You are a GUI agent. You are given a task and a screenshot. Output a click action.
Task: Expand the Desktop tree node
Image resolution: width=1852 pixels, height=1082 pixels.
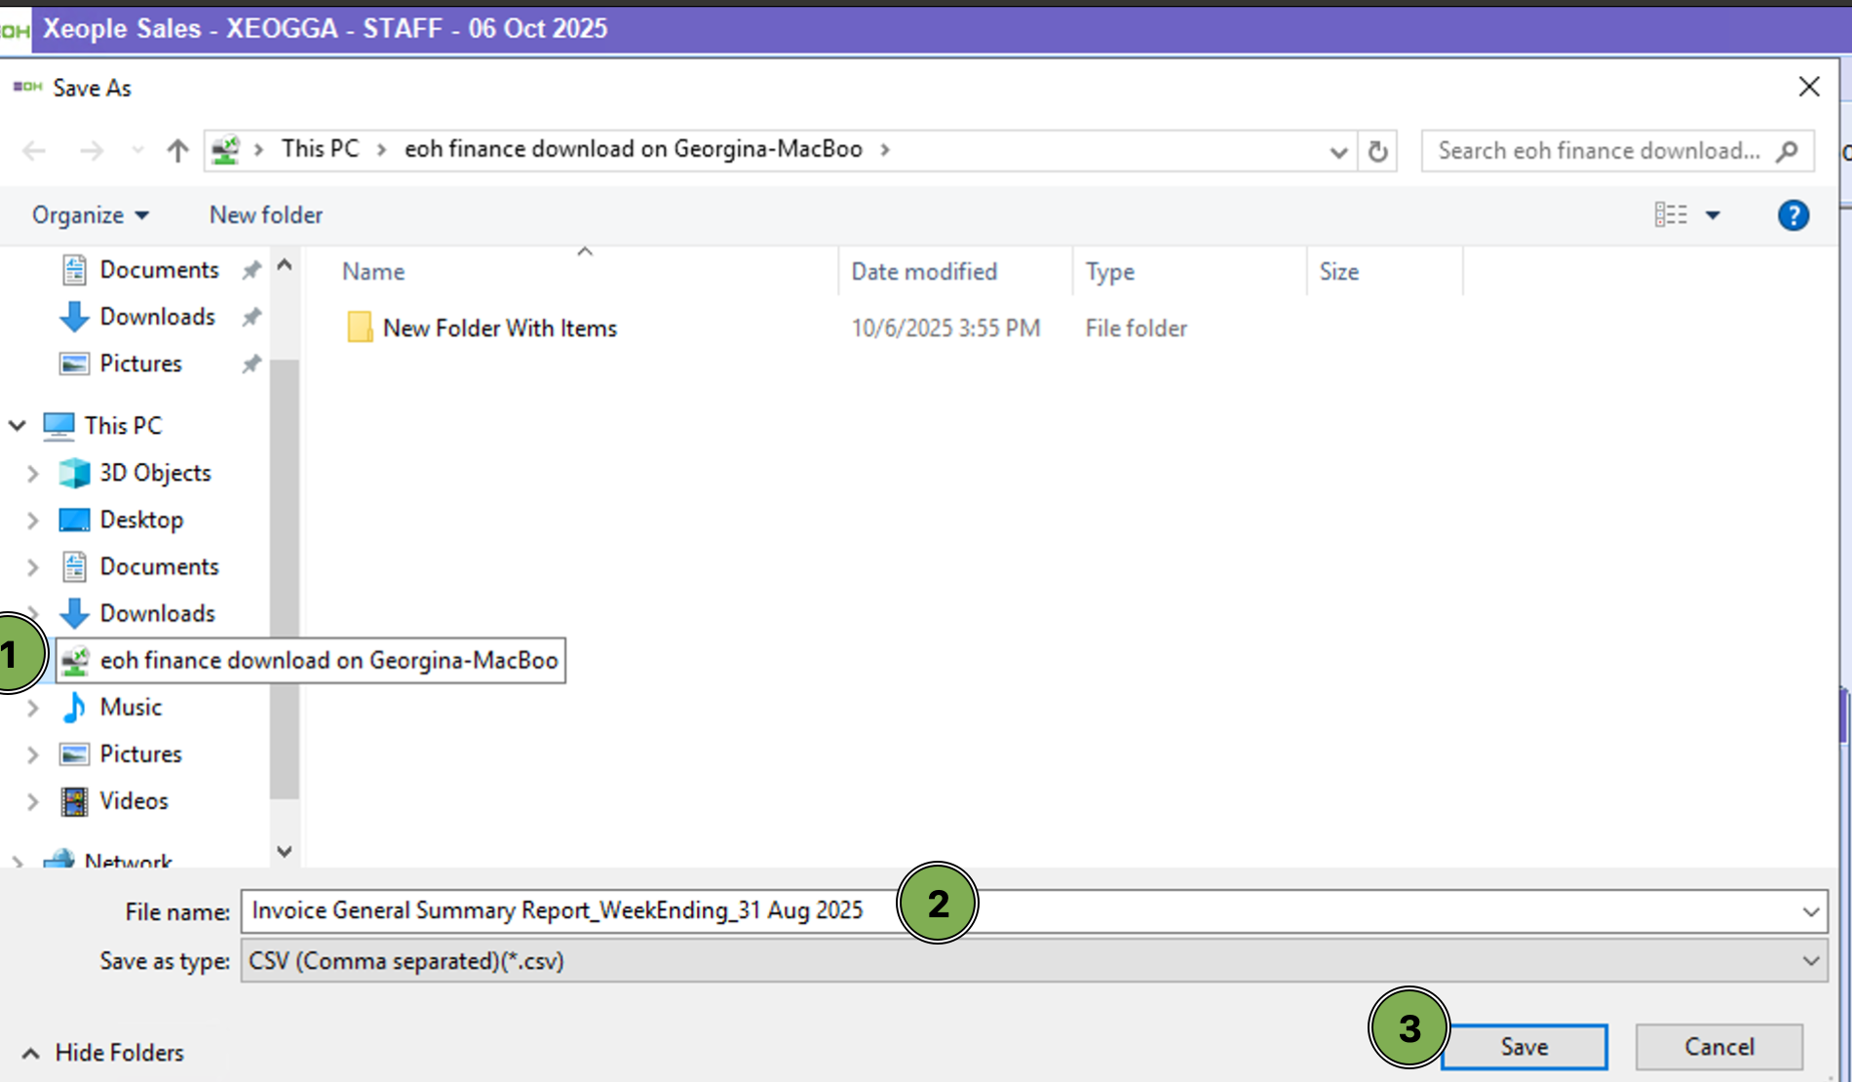tap(32, 521)
